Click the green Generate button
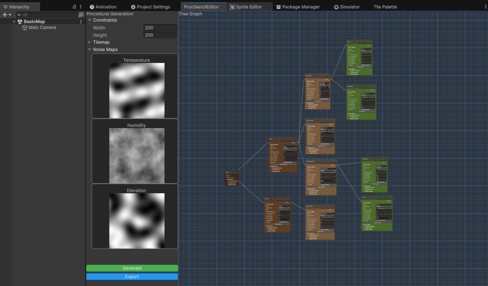Image resolution: width=488 pixels, height=286 pixels. pyautogui.click(x=132, y=268)
